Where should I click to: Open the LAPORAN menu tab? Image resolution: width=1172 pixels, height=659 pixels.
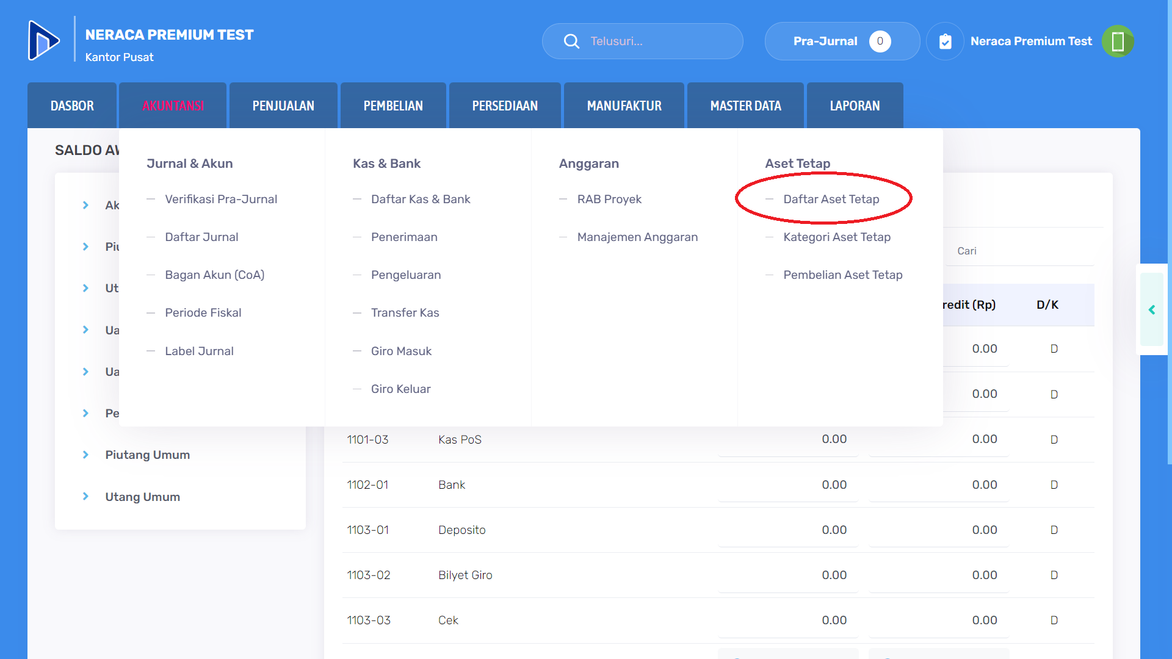tap(855, 106)
